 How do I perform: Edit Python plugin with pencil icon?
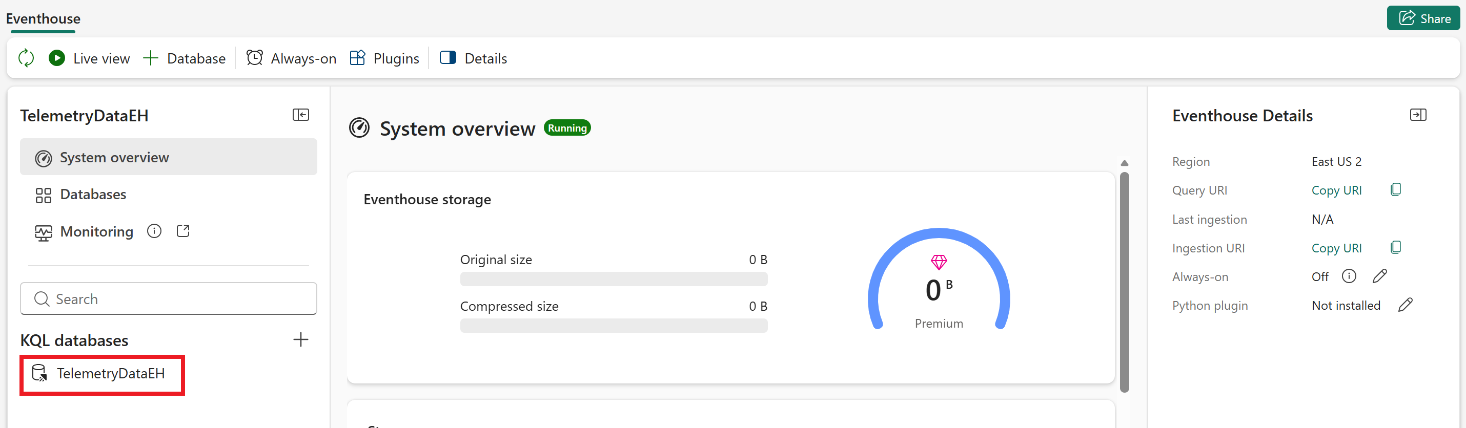(1405, 305)
